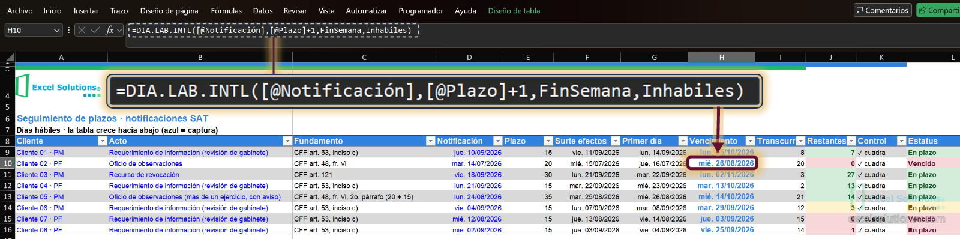The image size is (960, 239).
Task: Select due date cell 'mar. 29/09/2026'
Action: [x=721, y=208]
